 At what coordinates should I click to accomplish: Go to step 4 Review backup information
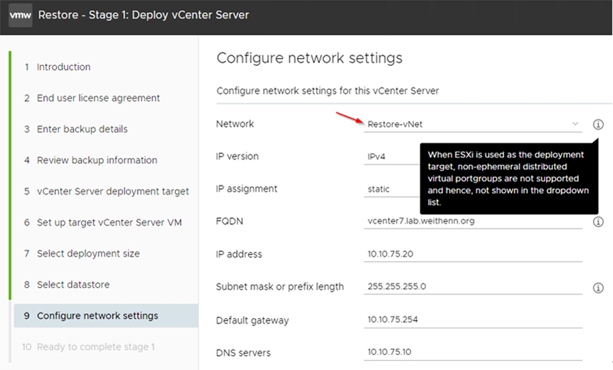(x=91, y=160)
